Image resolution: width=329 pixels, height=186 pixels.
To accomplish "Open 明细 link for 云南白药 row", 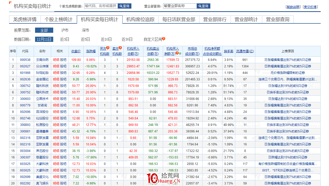I will tap(56, 60).
